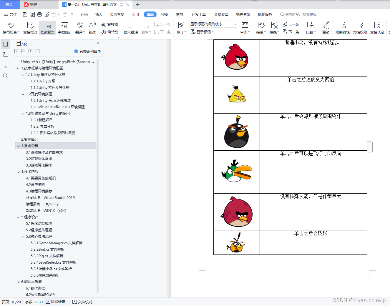Viewport: 390px width, 306px height.
Task: Switch to the 页面布局 ribbon tab
Action: tap(117, 14)
